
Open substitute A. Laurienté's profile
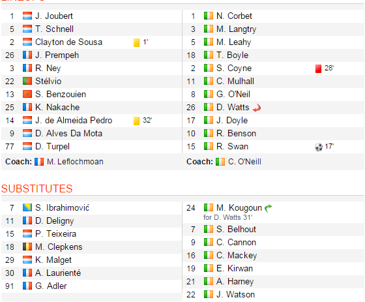click(58, 273)
